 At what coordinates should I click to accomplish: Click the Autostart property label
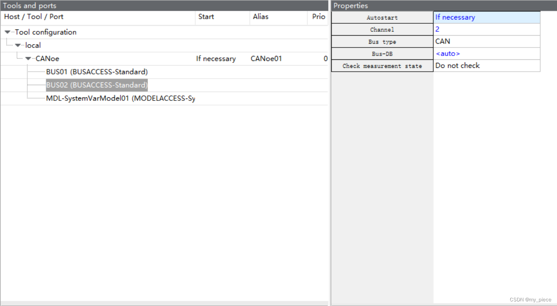382,18
